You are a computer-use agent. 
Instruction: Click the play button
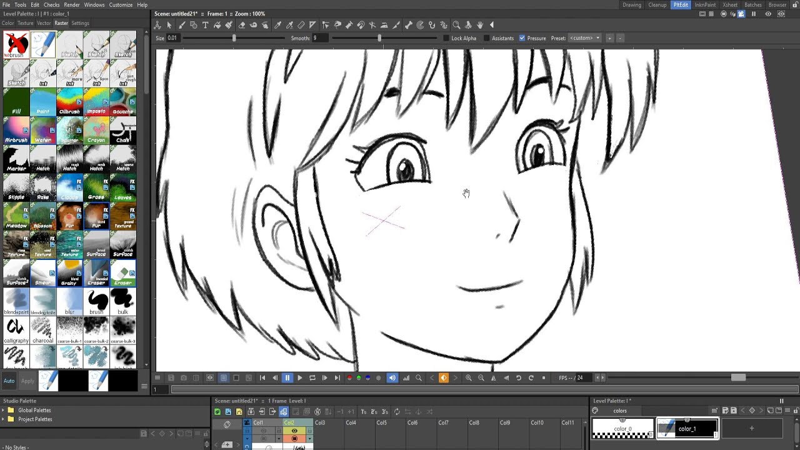(x=300, y=377)
